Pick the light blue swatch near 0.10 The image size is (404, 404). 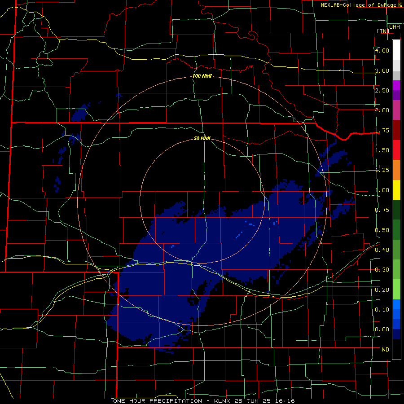pos(396,304)
